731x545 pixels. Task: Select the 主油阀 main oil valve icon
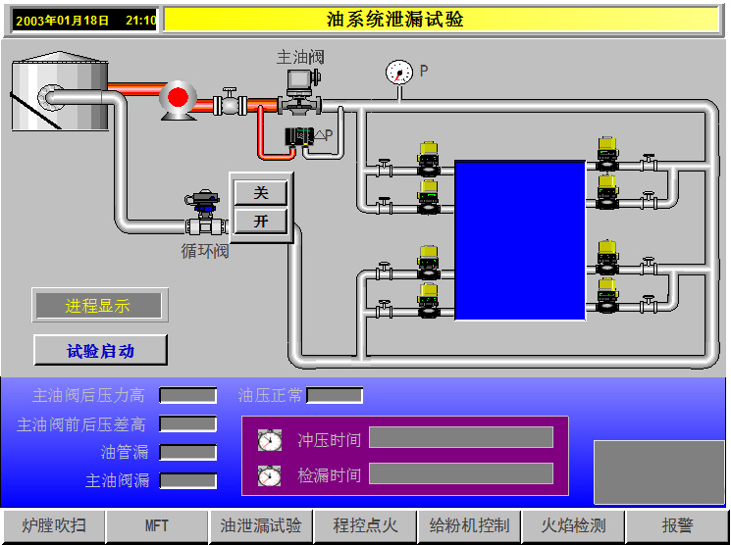point(301,92)
